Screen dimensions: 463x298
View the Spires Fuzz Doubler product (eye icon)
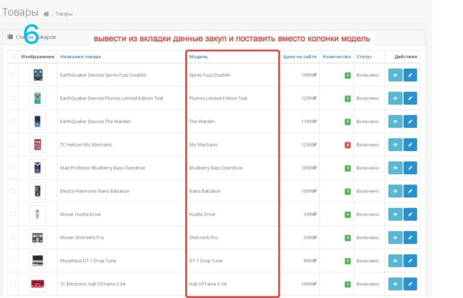tap(394, 75)
